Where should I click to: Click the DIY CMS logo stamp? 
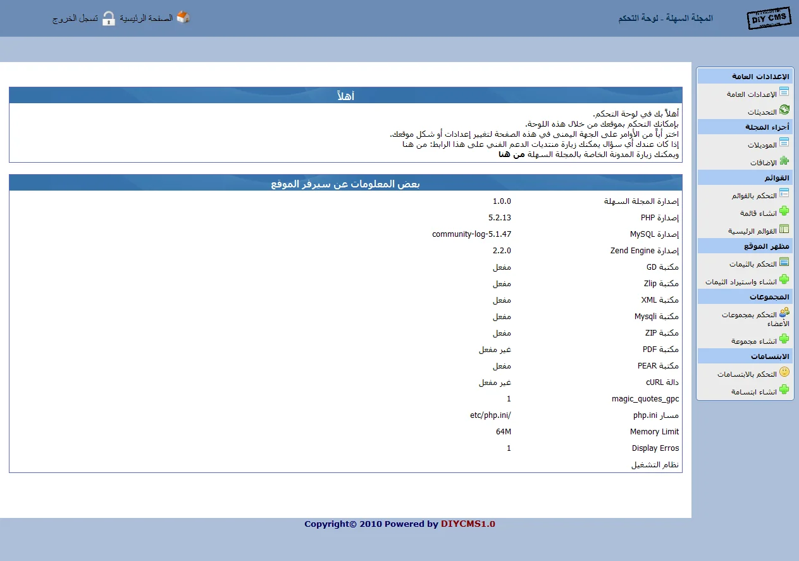[769, 18]
